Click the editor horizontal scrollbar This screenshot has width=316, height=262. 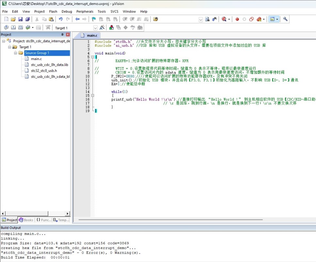tap(170, 220)
